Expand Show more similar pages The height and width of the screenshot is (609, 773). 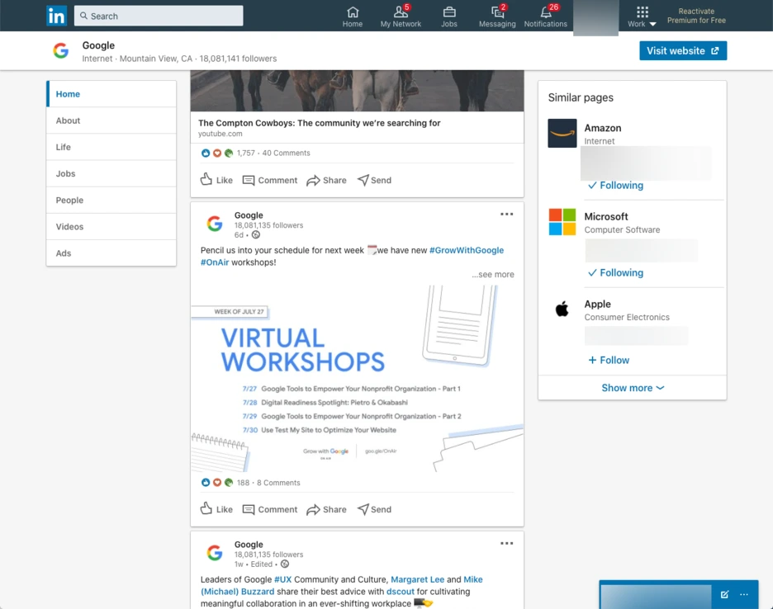[x=632, y=387]
